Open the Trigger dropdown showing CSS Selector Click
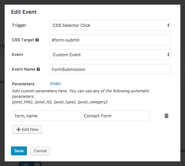Image resolution: width=185 pixels, height=166 pixels. click(x=110, y=25)
